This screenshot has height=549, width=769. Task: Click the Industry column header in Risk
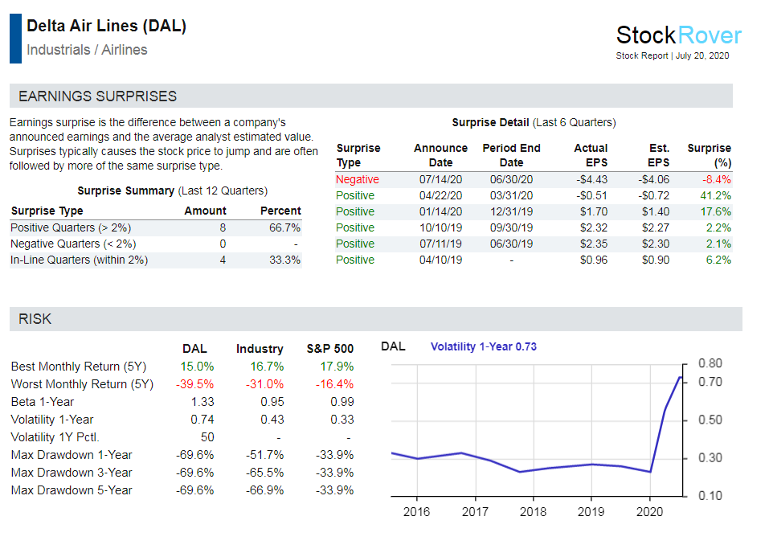[260, 349]
